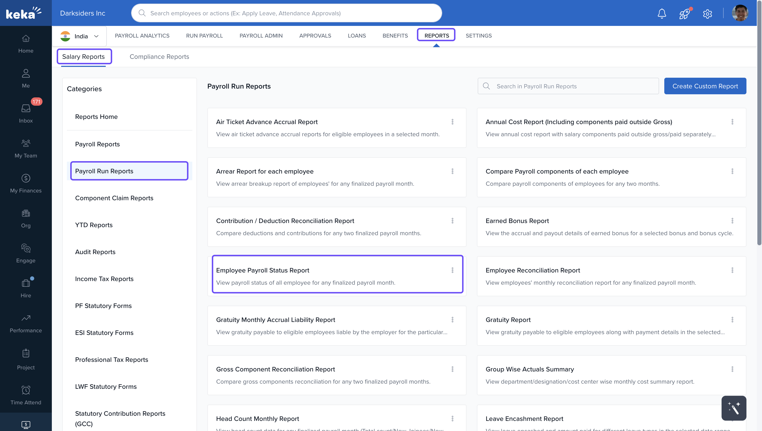
Task: Switch to Compliance Reports tab
Action: (x=159, y=56)
